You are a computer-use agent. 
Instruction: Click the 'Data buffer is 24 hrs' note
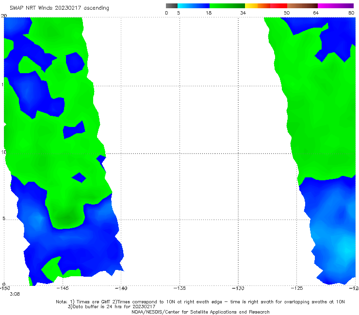(x=112, y=307)
